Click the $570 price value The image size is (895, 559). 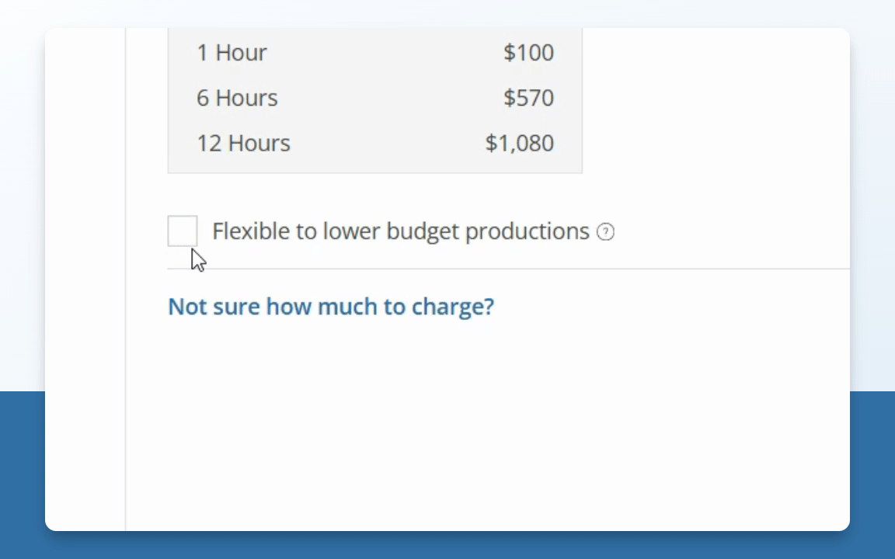528,98
